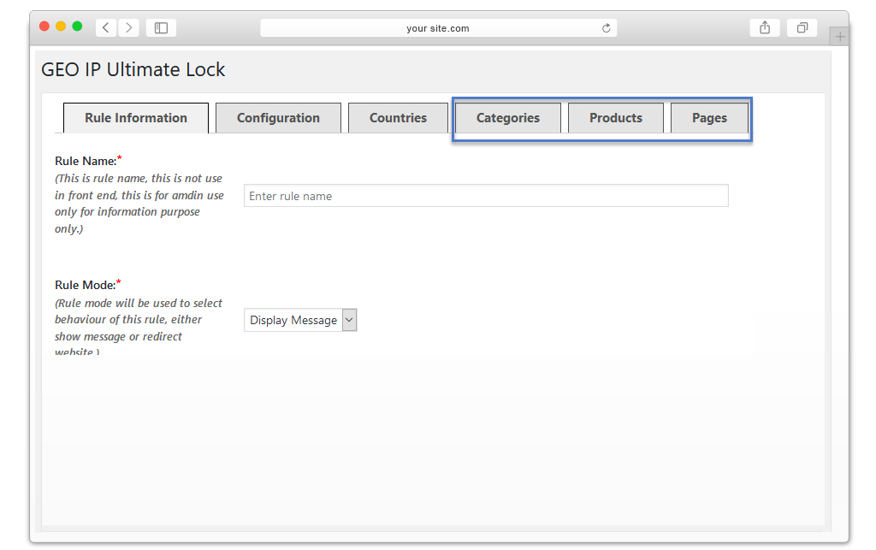Click the red close window button

click(x=44, y=27)
